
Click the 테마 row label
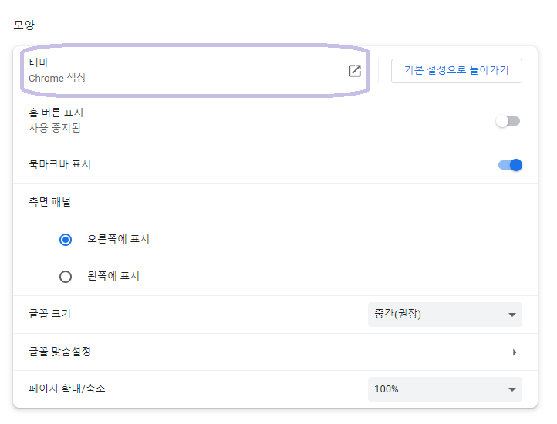(x=39, y=62)
